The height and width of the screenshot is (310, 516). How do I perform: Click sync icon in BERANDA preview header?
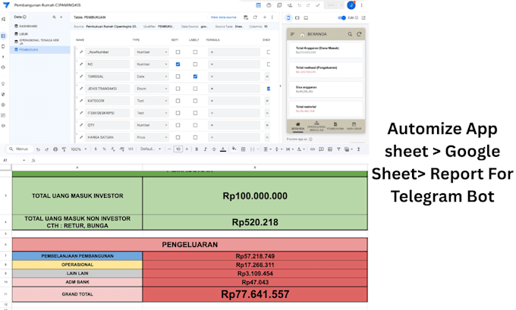359,34
